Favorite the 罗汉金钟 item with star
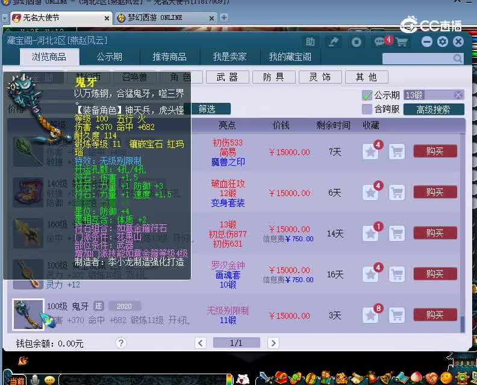This screenshot has width=477, height=385. [370, 275]
